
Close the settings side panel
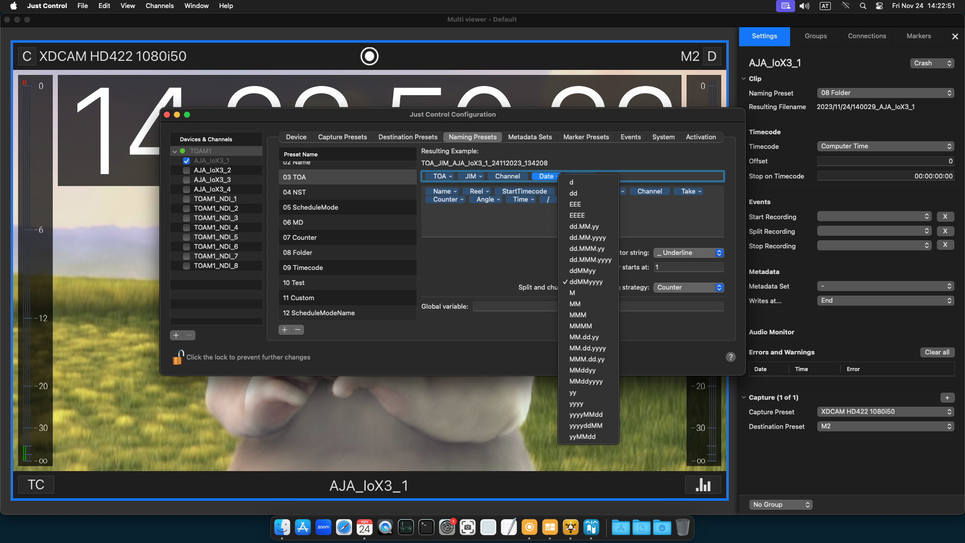coord(955,36)
